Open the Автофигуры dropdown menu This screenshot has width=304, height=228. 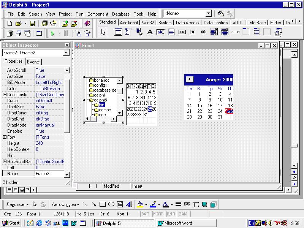pyautogui.click(x=65, y=204)
